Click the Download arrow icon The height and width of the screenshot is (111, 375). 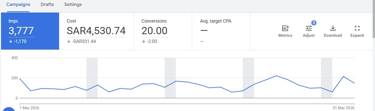[x=333, y=29]
